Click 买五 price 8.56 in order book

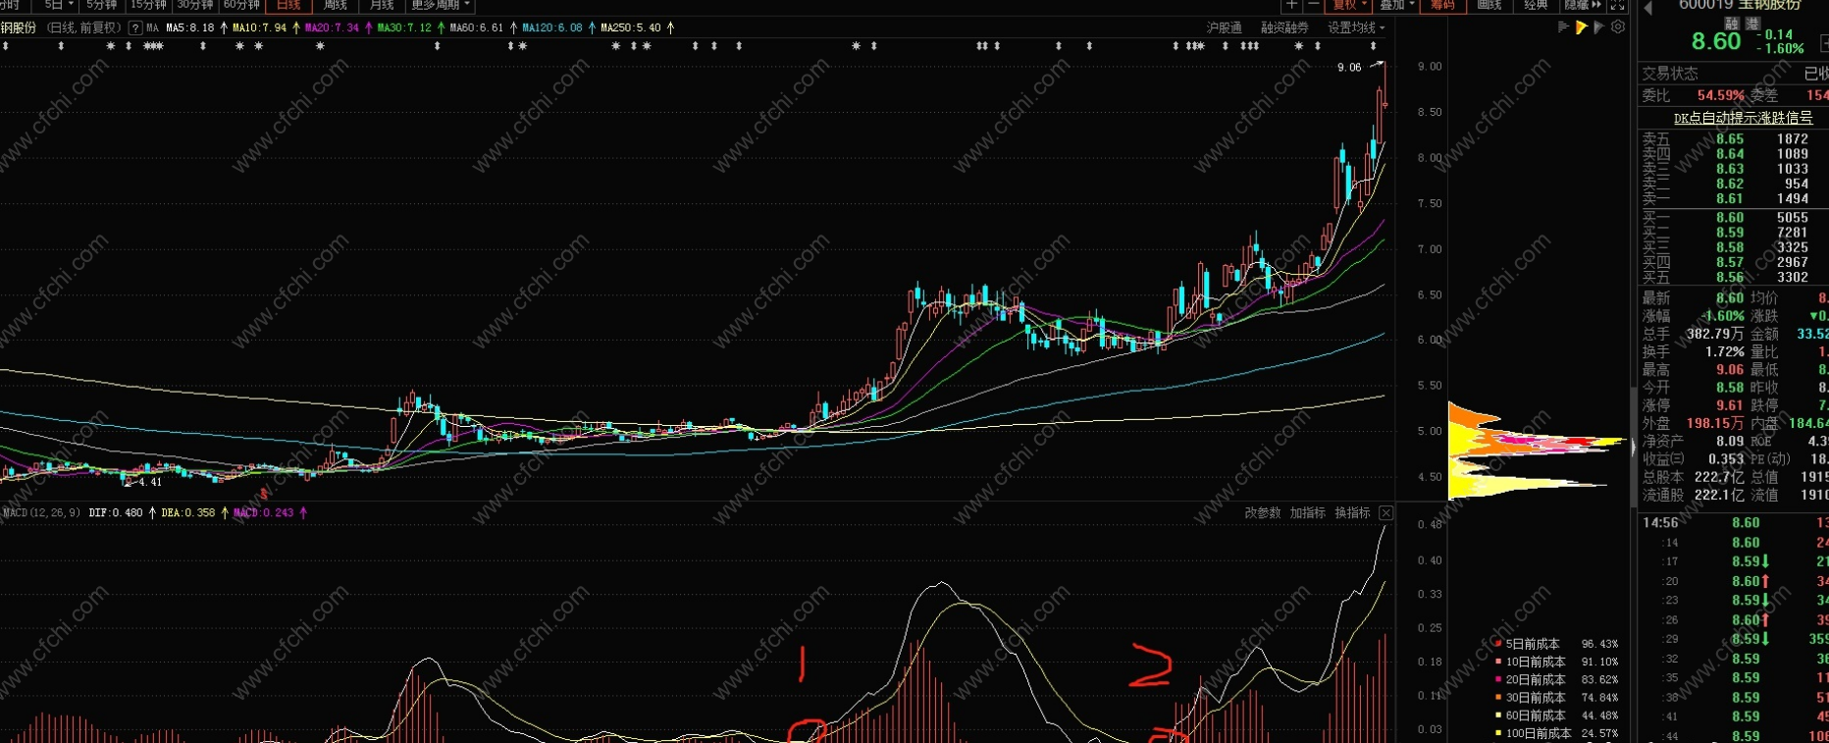(1730, 277)
